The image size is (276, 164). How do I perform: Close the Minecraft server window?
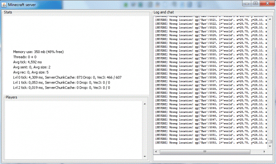tap(267, 3)
